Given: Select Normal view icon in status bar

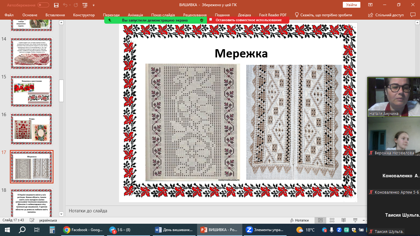Looking at the screenshot, I should pyautogui.click(x=320, y=220).
